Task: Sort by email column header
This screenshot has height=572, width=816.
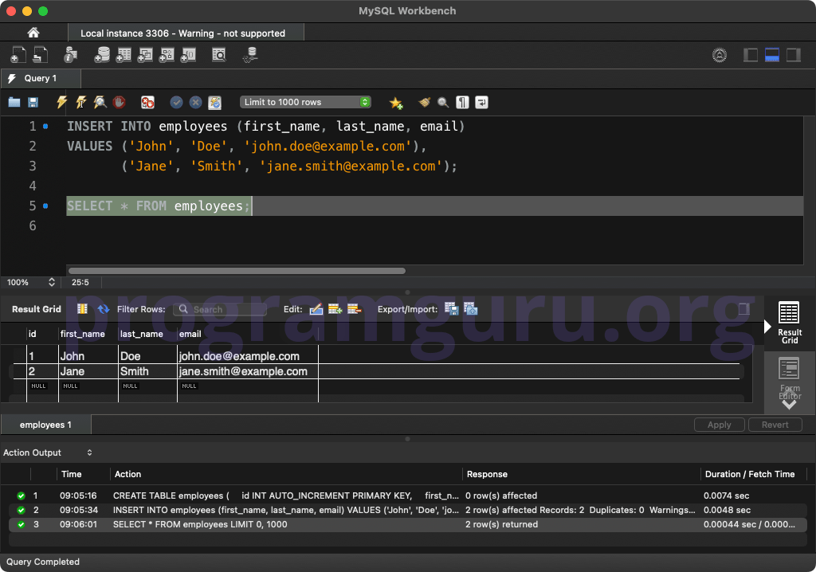Action: (248, 334)
